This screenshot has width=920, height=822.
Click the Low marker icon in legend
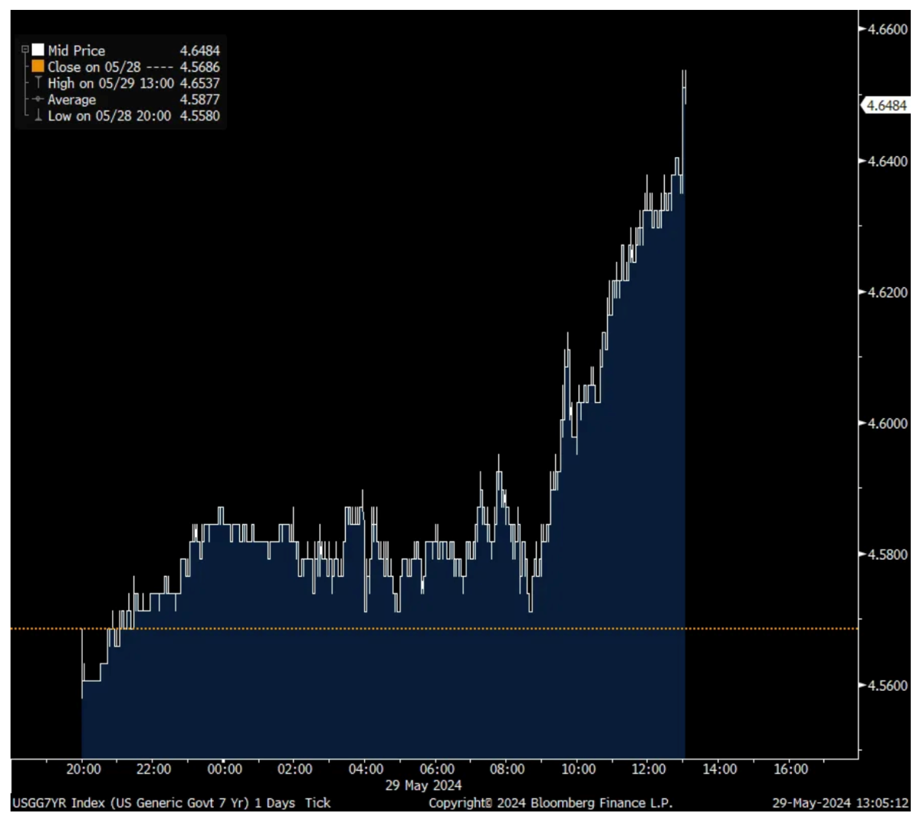coord(38,116)
